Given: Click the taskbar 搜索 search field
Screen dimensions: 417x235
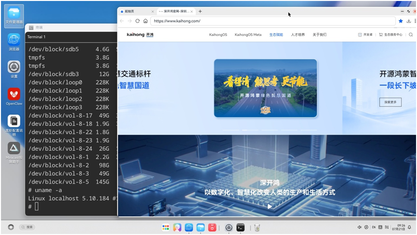Looking at the screenshot, I should (x=27, y=227).
